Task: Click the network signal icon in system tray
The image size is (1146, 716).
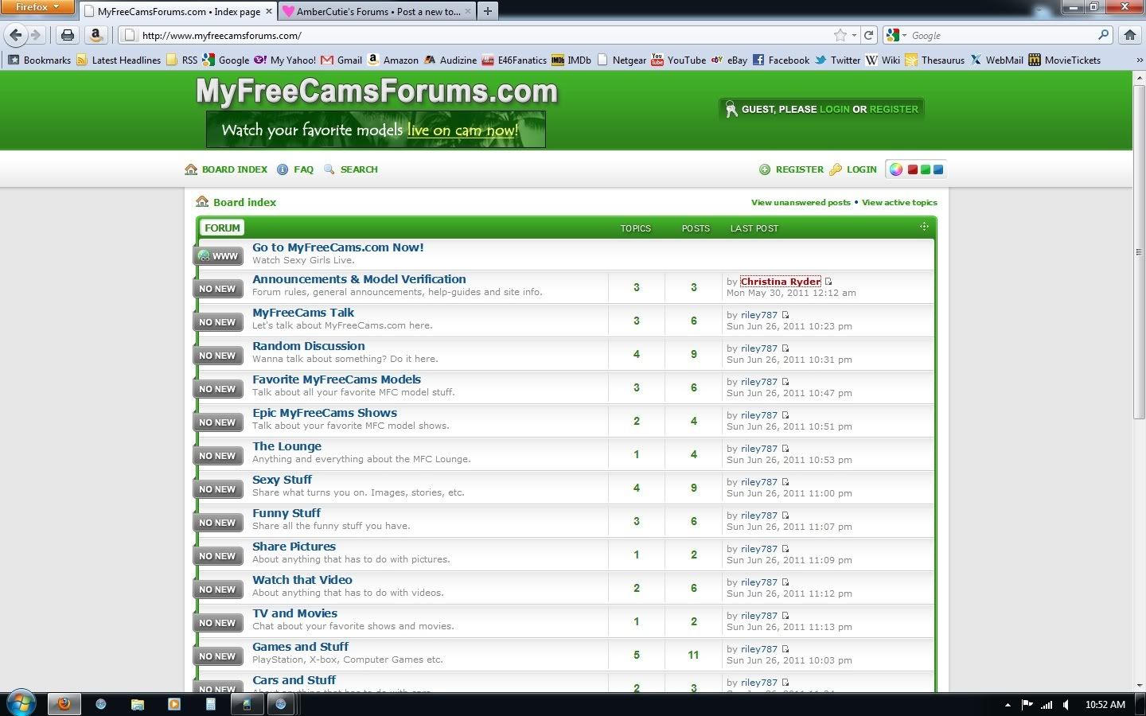Action: (1047, 705)
